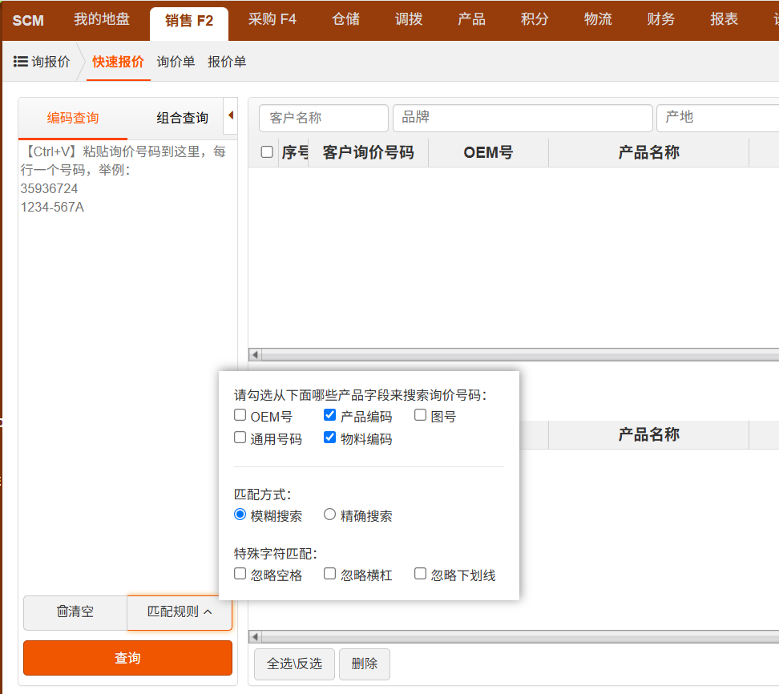This screenshot has height=694, width=779.
Task: Switch to the 组合查询 tab
Action: [182, 118]
